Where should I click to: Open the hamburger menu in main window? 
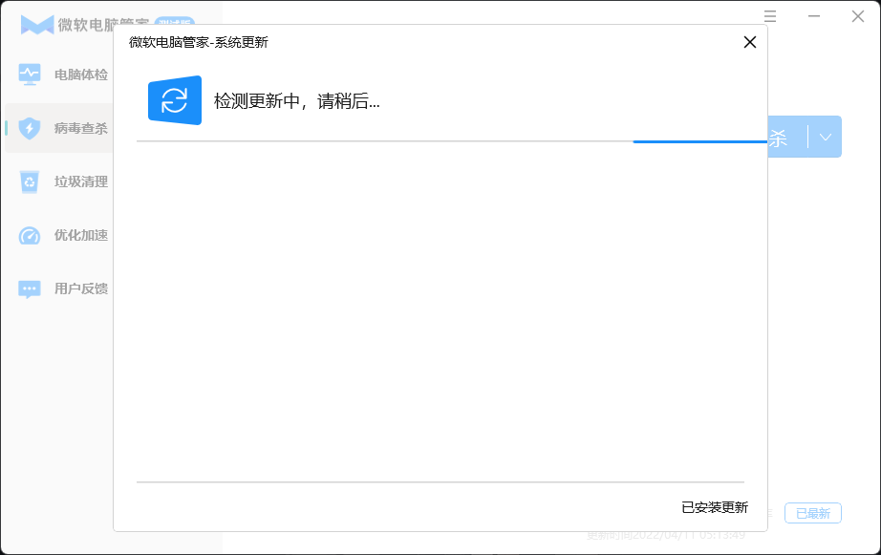click(x=770, y=16)
